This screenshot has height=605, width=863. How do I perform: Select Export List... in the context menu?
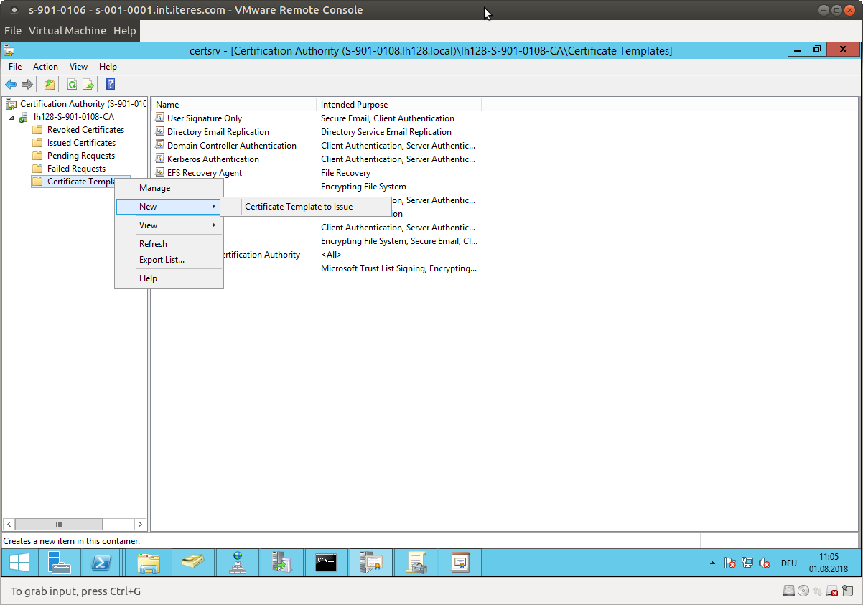(x=162, y=260)
